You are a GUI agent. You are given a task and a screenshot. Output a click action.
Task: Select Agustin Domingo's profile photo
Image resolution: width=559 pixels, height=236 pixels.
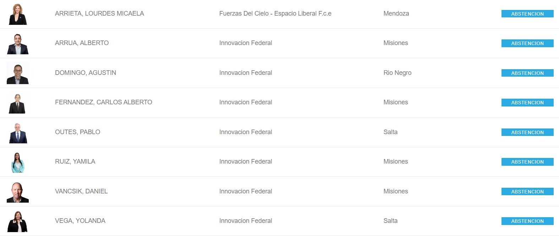pyautogui.click(x=18, y=73)
